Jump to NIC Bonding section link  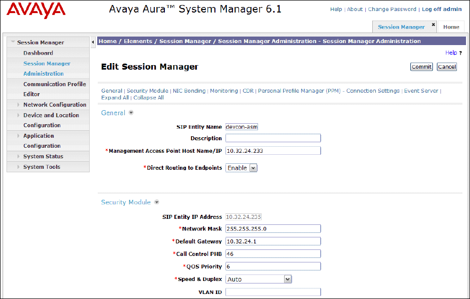pyautogui.click(x=189, y=91)
